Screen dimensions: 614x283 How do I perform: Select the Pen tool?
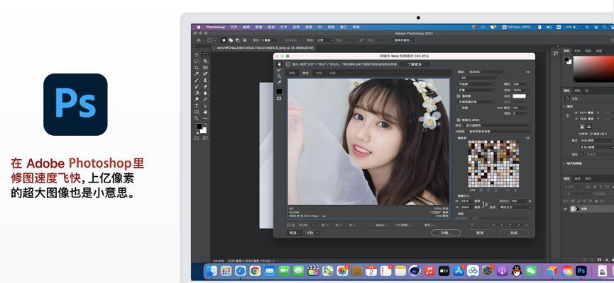pyautogui.click(x=205, y=99)
